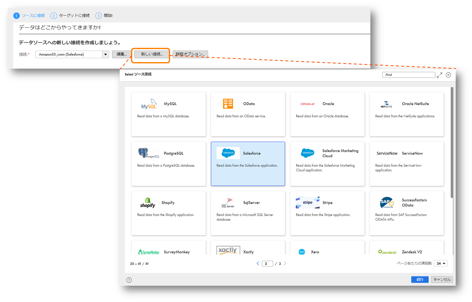Screen dimensions: 472x302
Task: Select the Stripe logo
Action: click(x=307, y=202)
